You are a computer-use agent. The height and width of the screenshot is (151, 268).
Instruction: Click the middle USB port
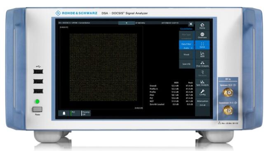tap(38, 81)
